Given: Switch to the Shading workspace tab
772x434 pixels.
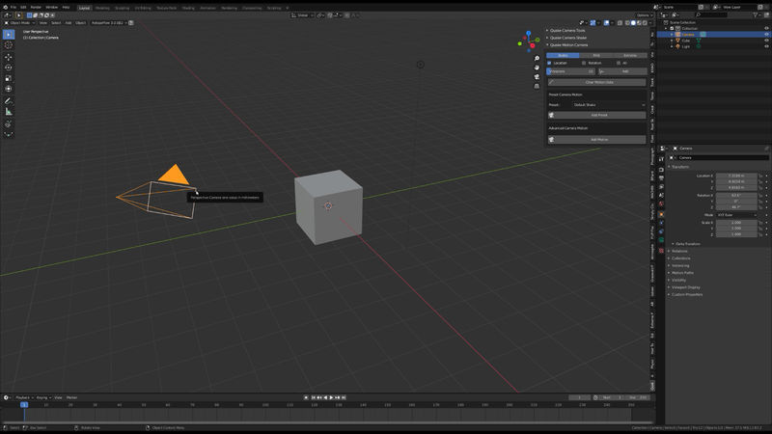Looking at the screenshot, I should (188, 8).
